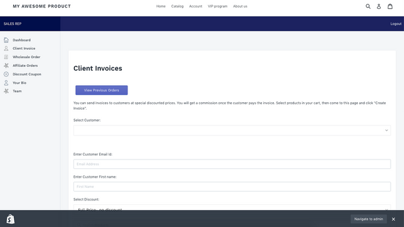Click the Wholesale Order list icon

click(x=6, y=57)
